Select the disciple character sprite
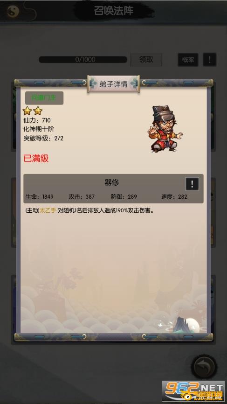This screenshot has height=404, width=227. [x=165, y=129]
